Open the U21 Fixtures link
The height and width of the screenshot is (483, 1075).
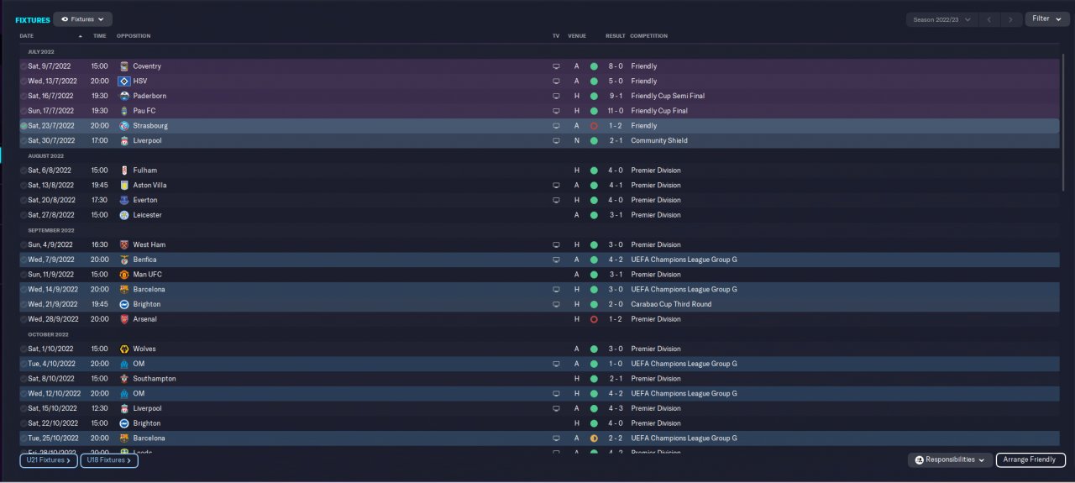(x=49, y=459)
